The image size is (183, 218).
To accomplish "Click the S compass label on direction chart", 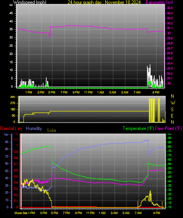I will click(x=172, y=110).
